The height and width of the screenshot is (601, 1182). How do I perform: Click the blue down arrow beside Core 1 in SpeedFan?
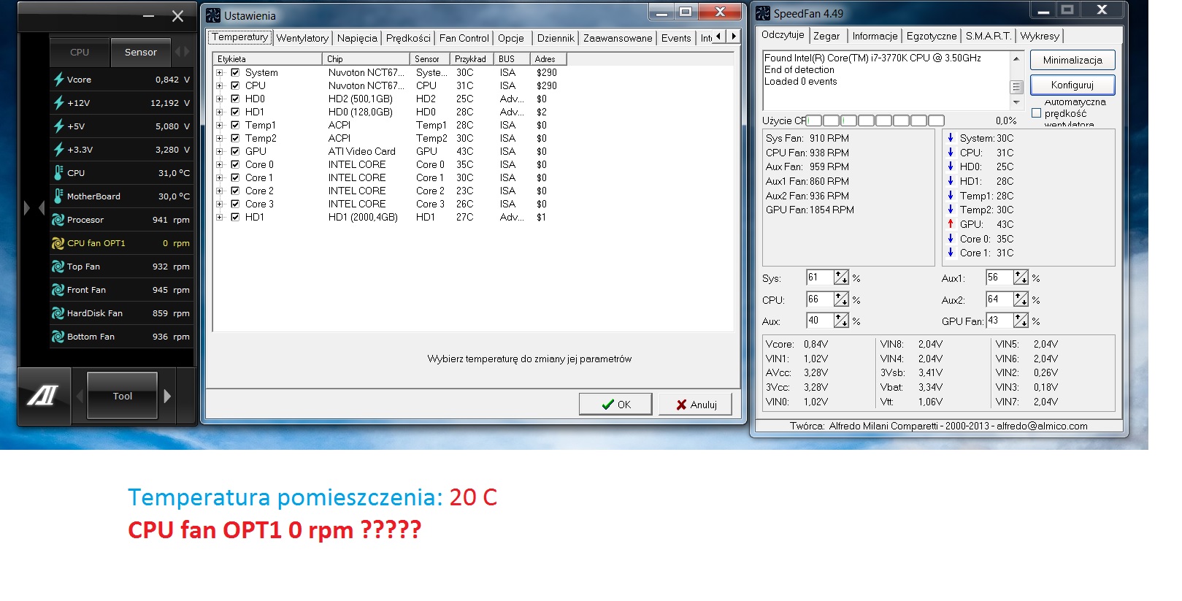tap(951, 253)
